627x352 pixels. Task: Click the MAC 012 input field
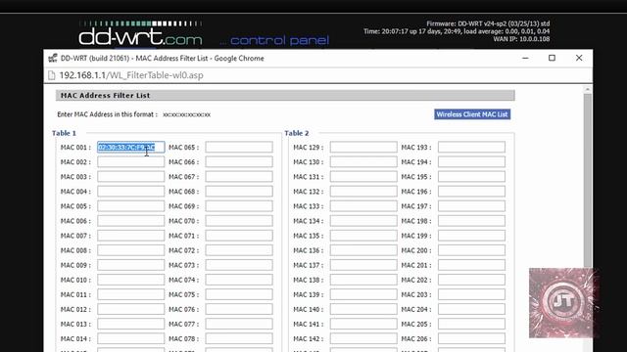point(130,309)
